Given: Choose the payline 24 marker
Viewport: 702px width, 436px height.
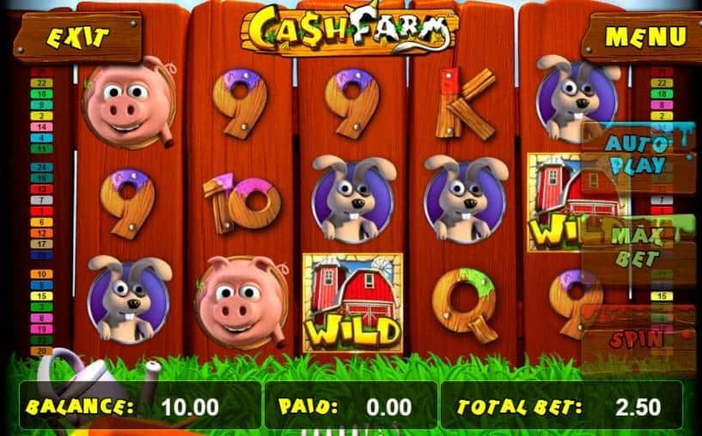Looking at the screenshot, I should (x=41, y=167).
